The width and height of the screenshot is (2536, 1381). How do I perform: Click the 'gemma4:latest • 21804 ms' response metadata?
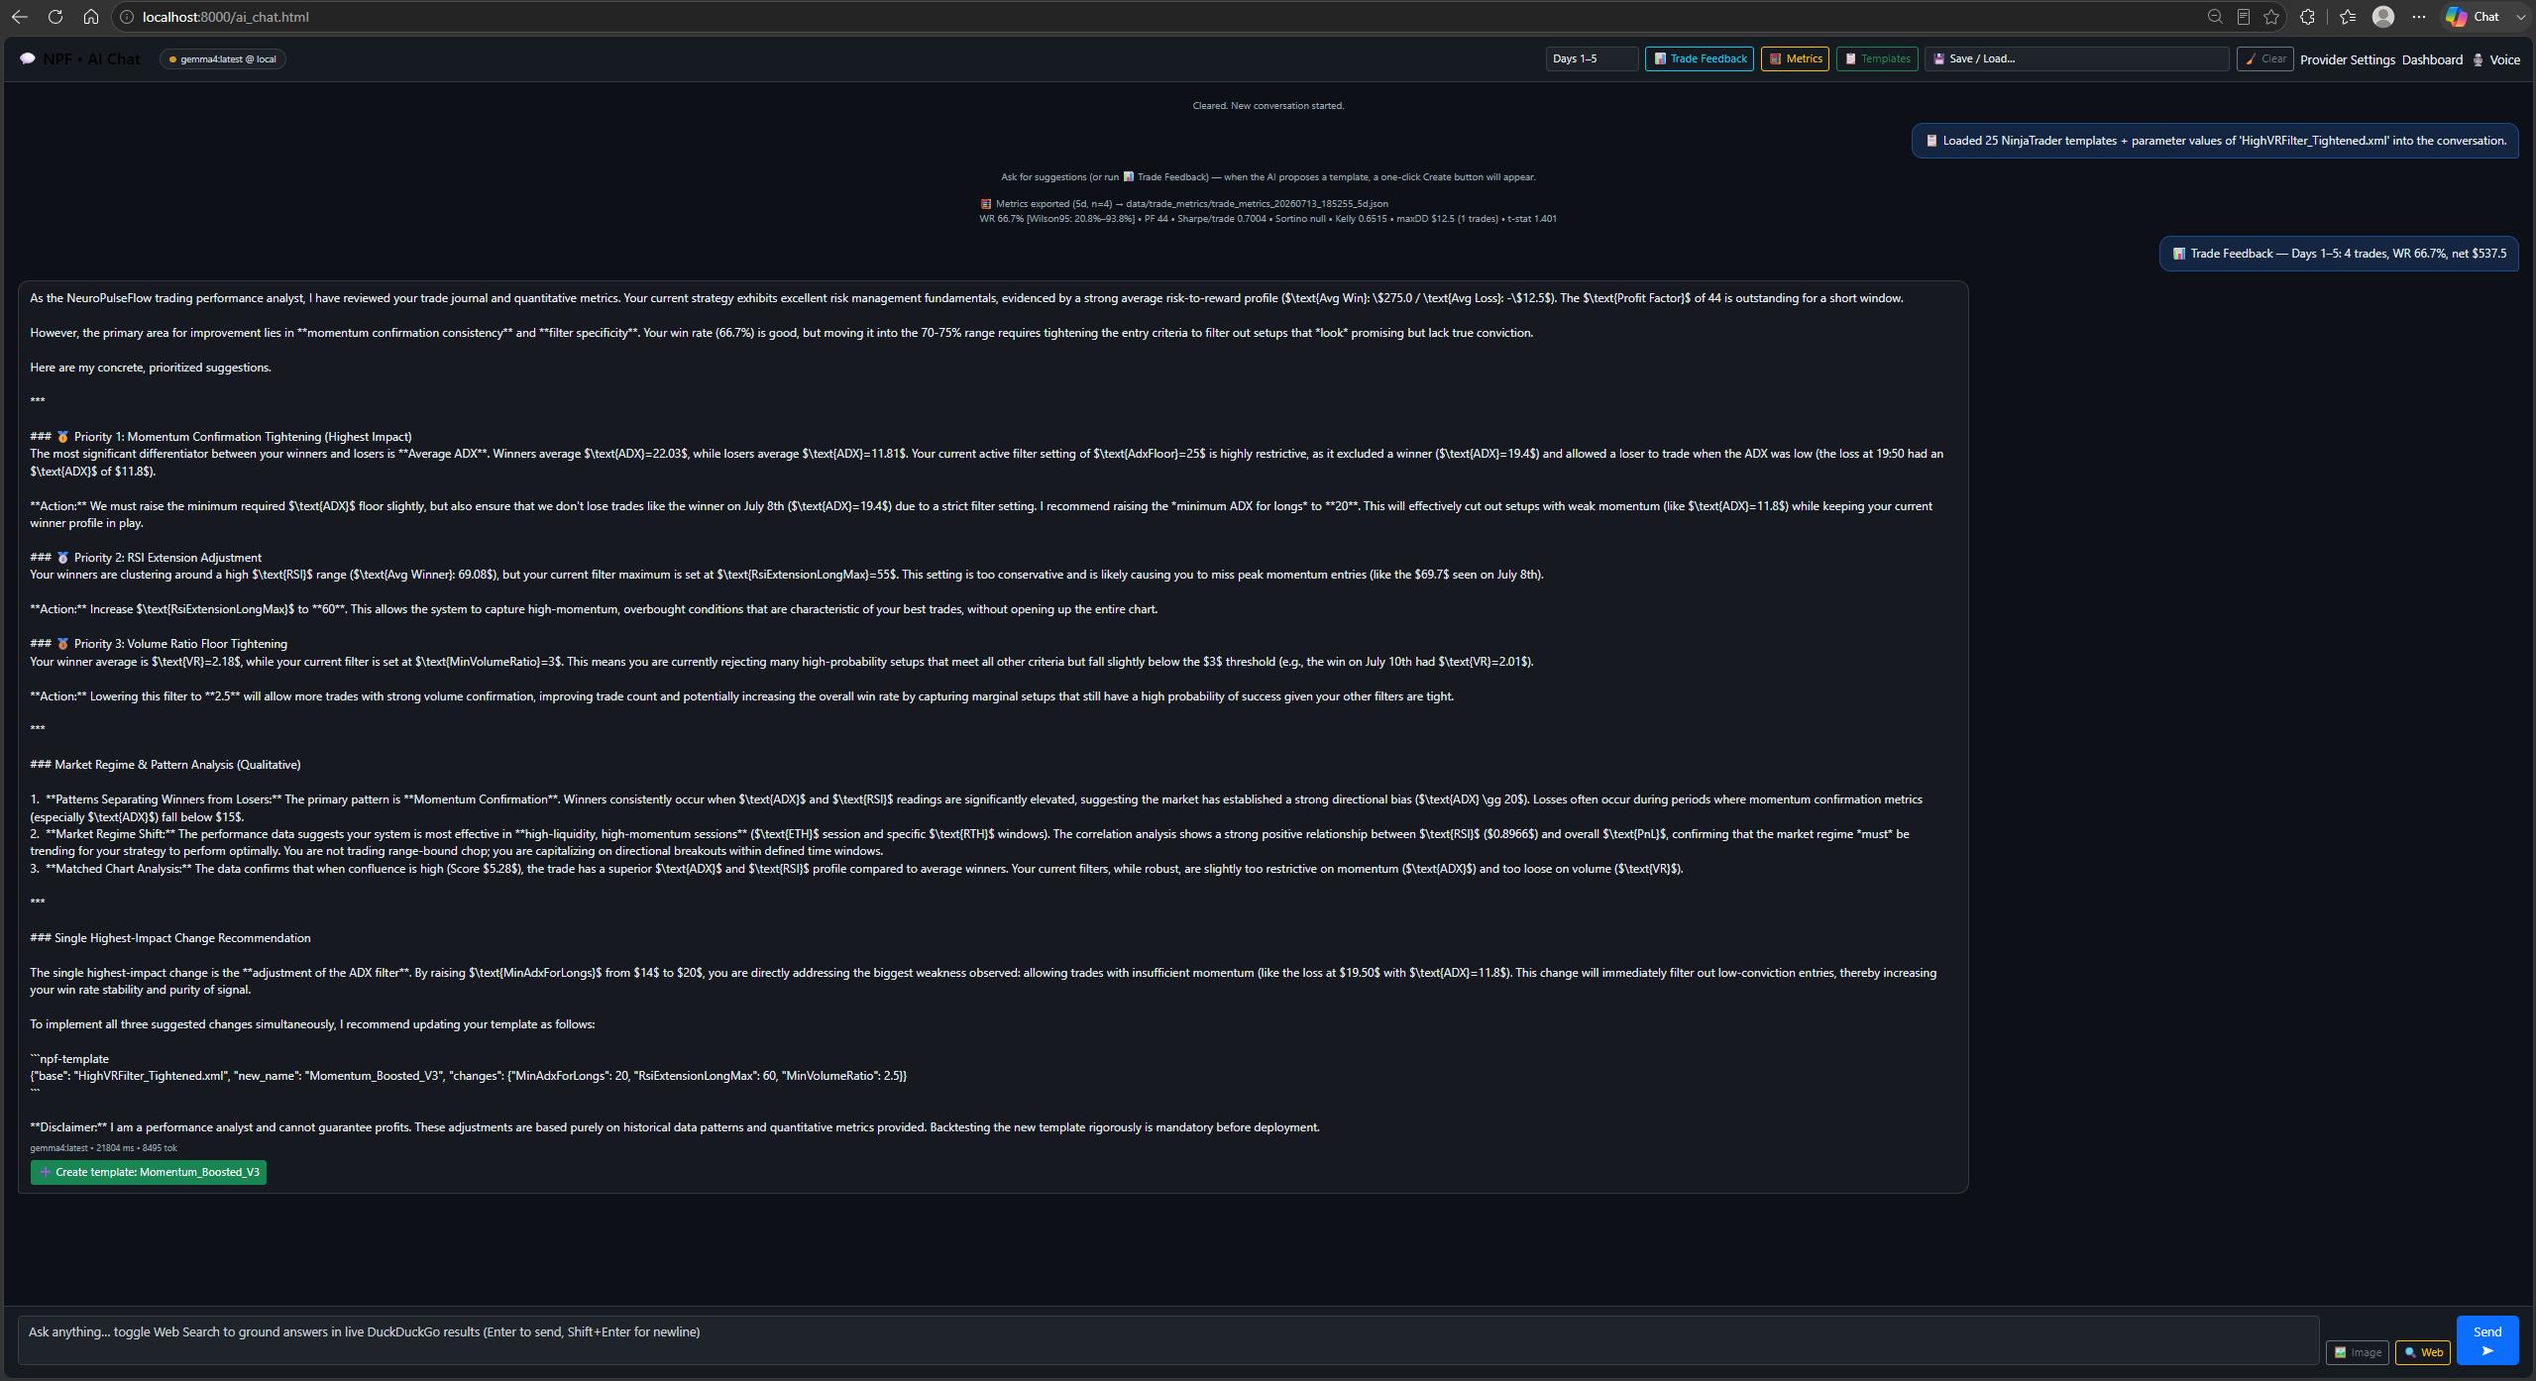pyautogui.click(x=104, y=1148)
